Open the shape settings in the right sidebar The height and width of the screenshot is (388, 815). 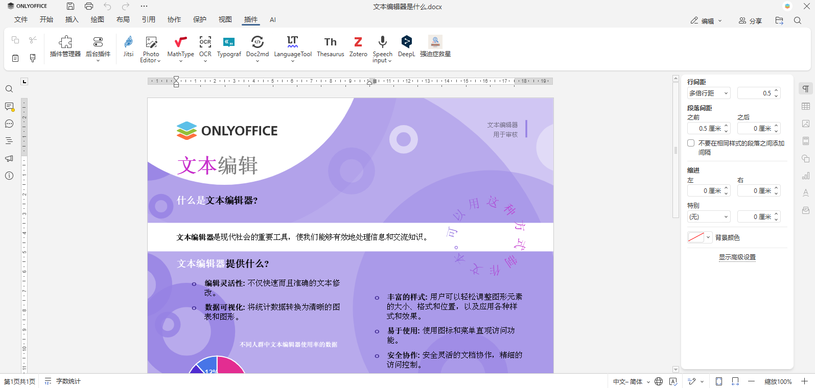click(x=806, y=158)
